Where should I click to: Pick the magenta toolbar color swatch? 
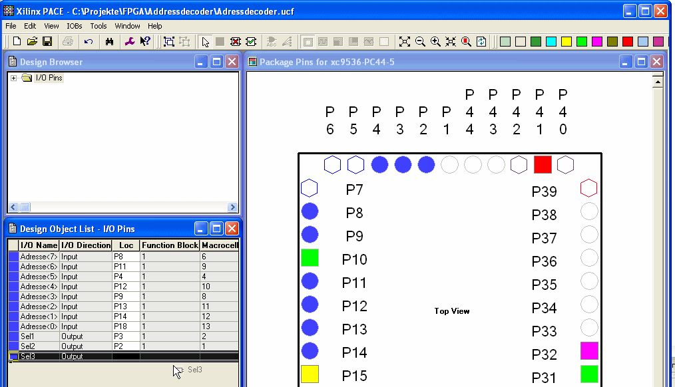click(x=597, y=41)
